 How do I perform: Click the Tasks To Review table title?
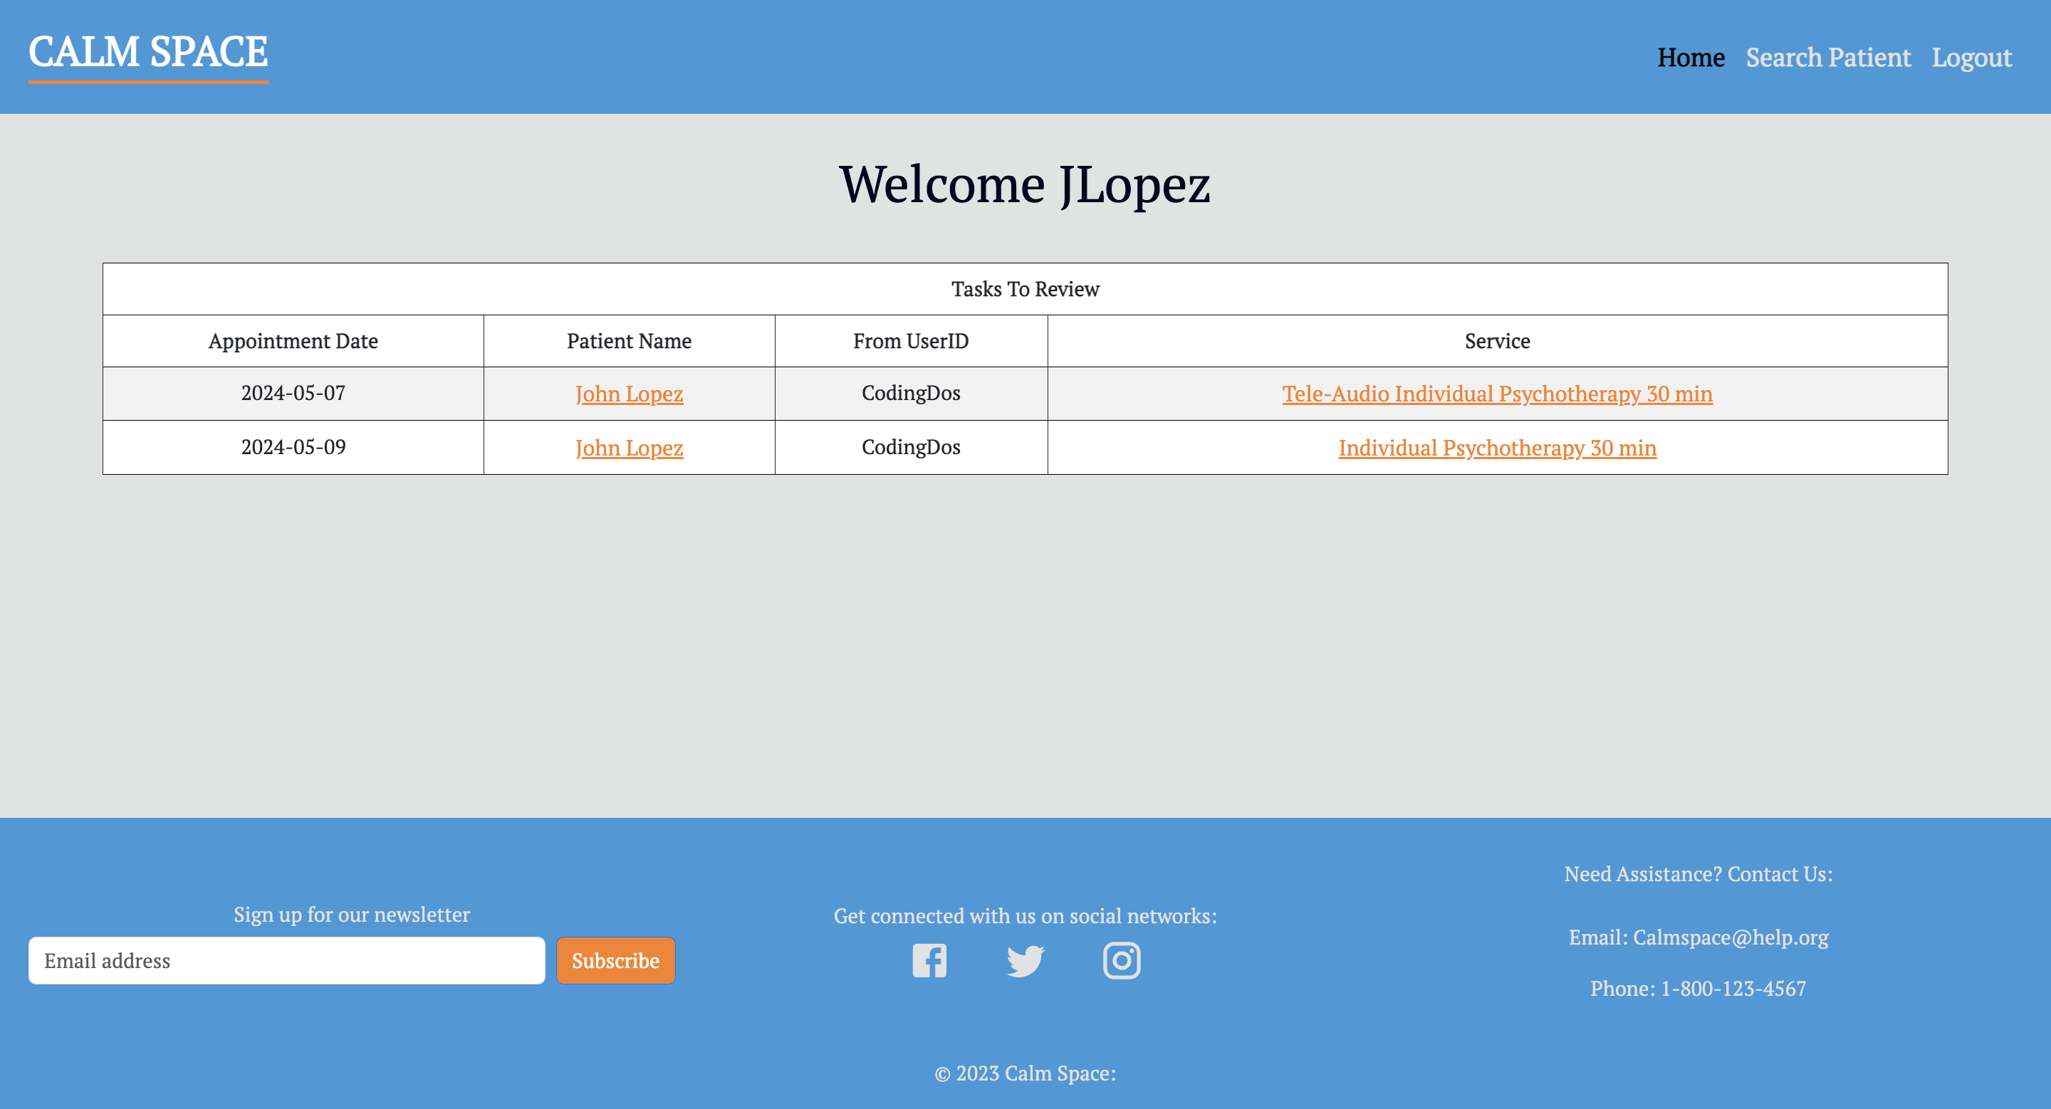coord(1025,289)
